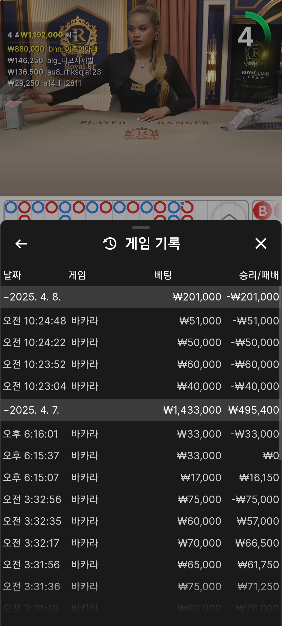Select the 오전 10:23:04 game entry
Viewport: 282px width, 626px height.
tap(141, 386)
